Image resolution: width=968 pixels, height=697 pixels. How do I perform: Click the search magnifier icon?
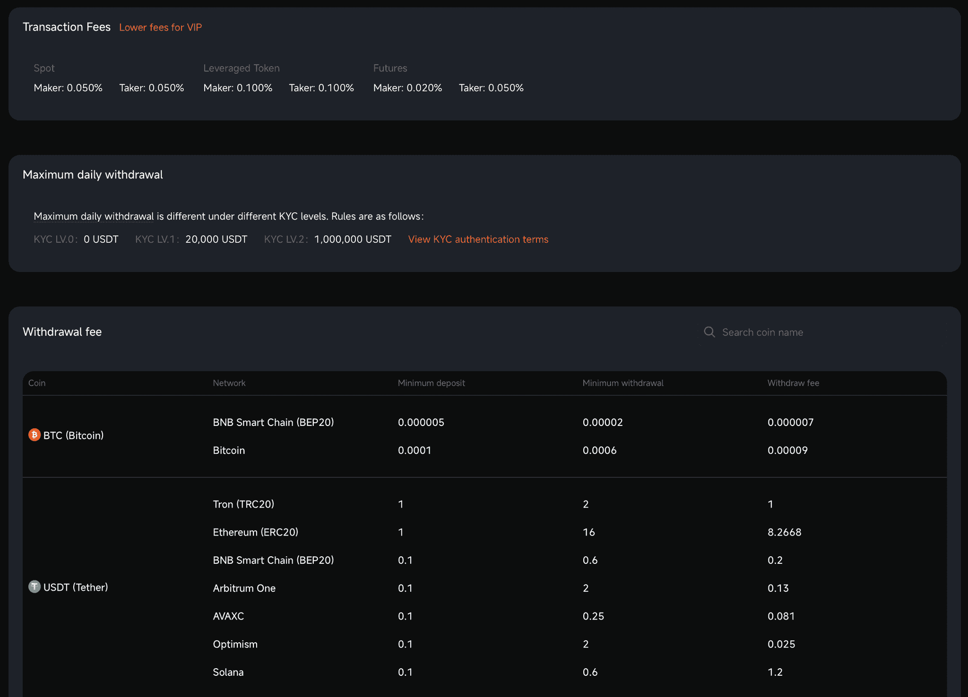coord(709,332)
